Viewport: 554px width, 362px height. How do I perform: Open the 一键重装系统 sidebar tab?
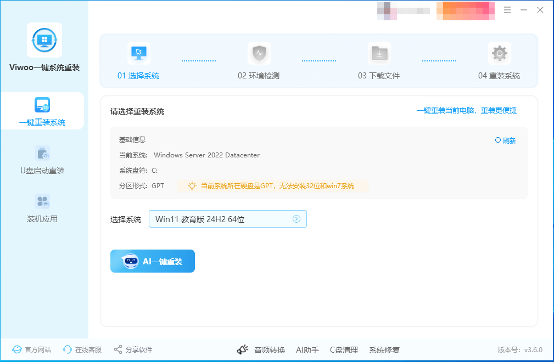click(x=42, y=111)
